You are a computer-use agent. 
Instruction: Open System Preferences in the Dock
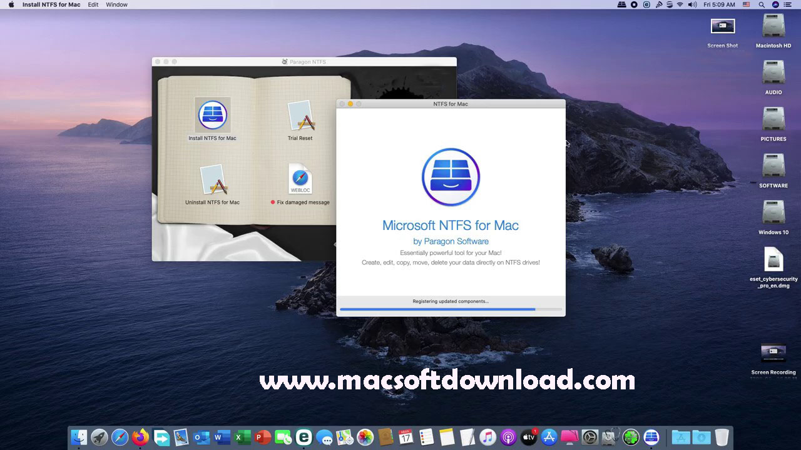click(589, 437)
